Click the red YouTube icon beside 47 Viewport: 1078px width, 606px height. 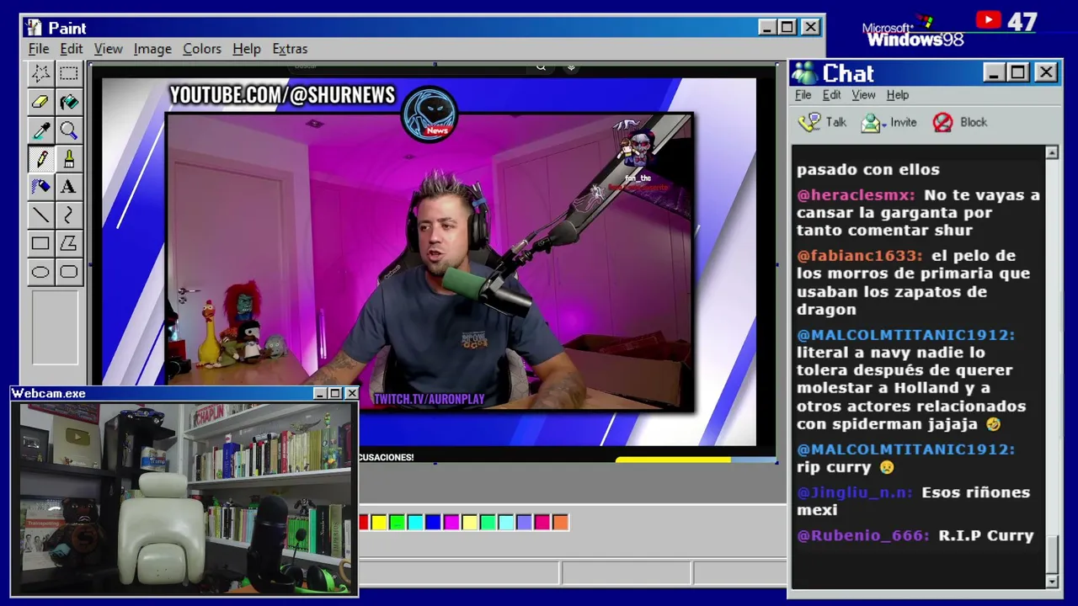[x=989, y=20]
